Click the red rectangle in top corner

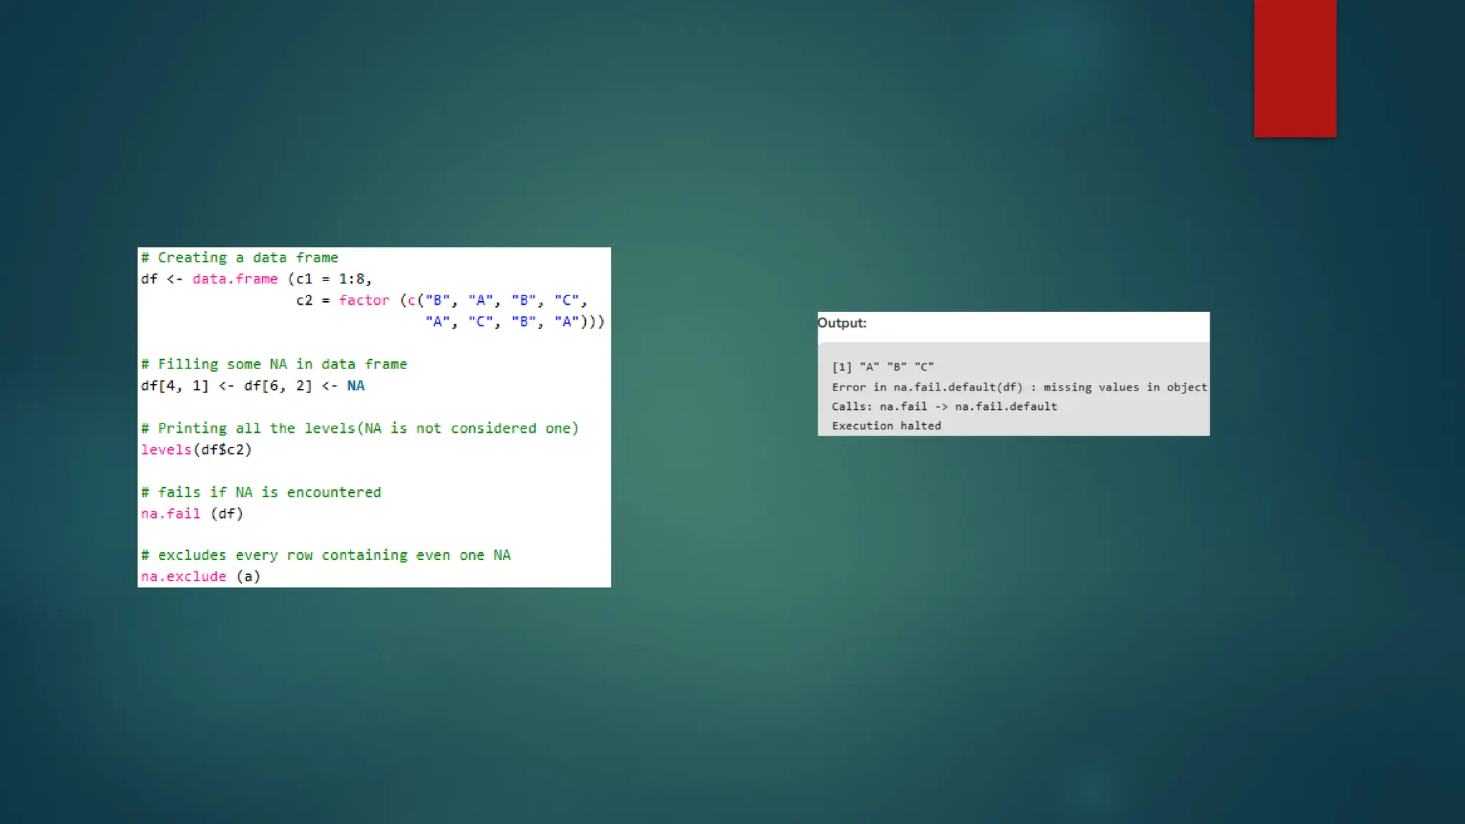click(x=1295, y=68)
